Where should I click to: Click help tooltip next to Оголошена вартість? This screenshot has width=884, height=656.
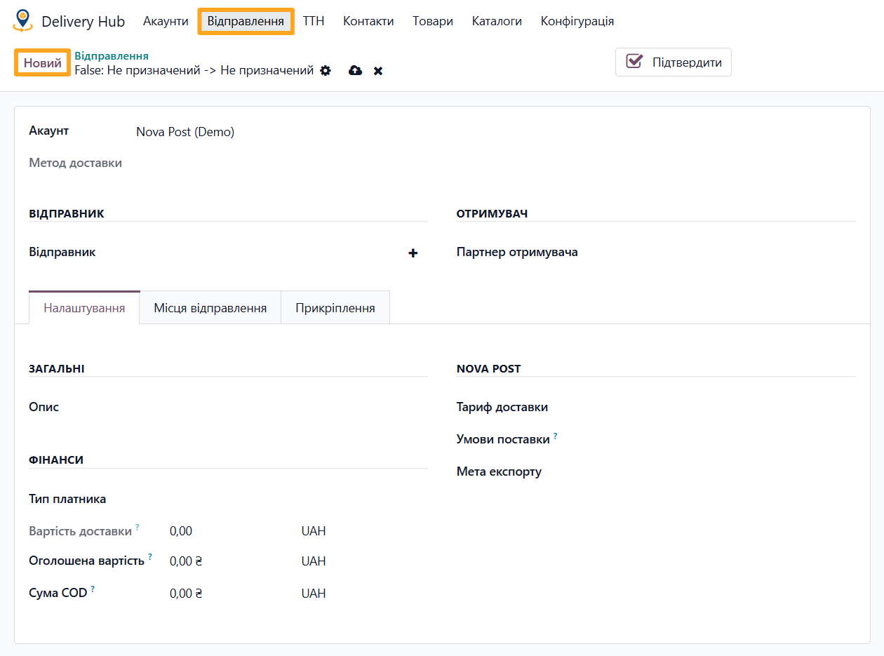pos(150,557)
